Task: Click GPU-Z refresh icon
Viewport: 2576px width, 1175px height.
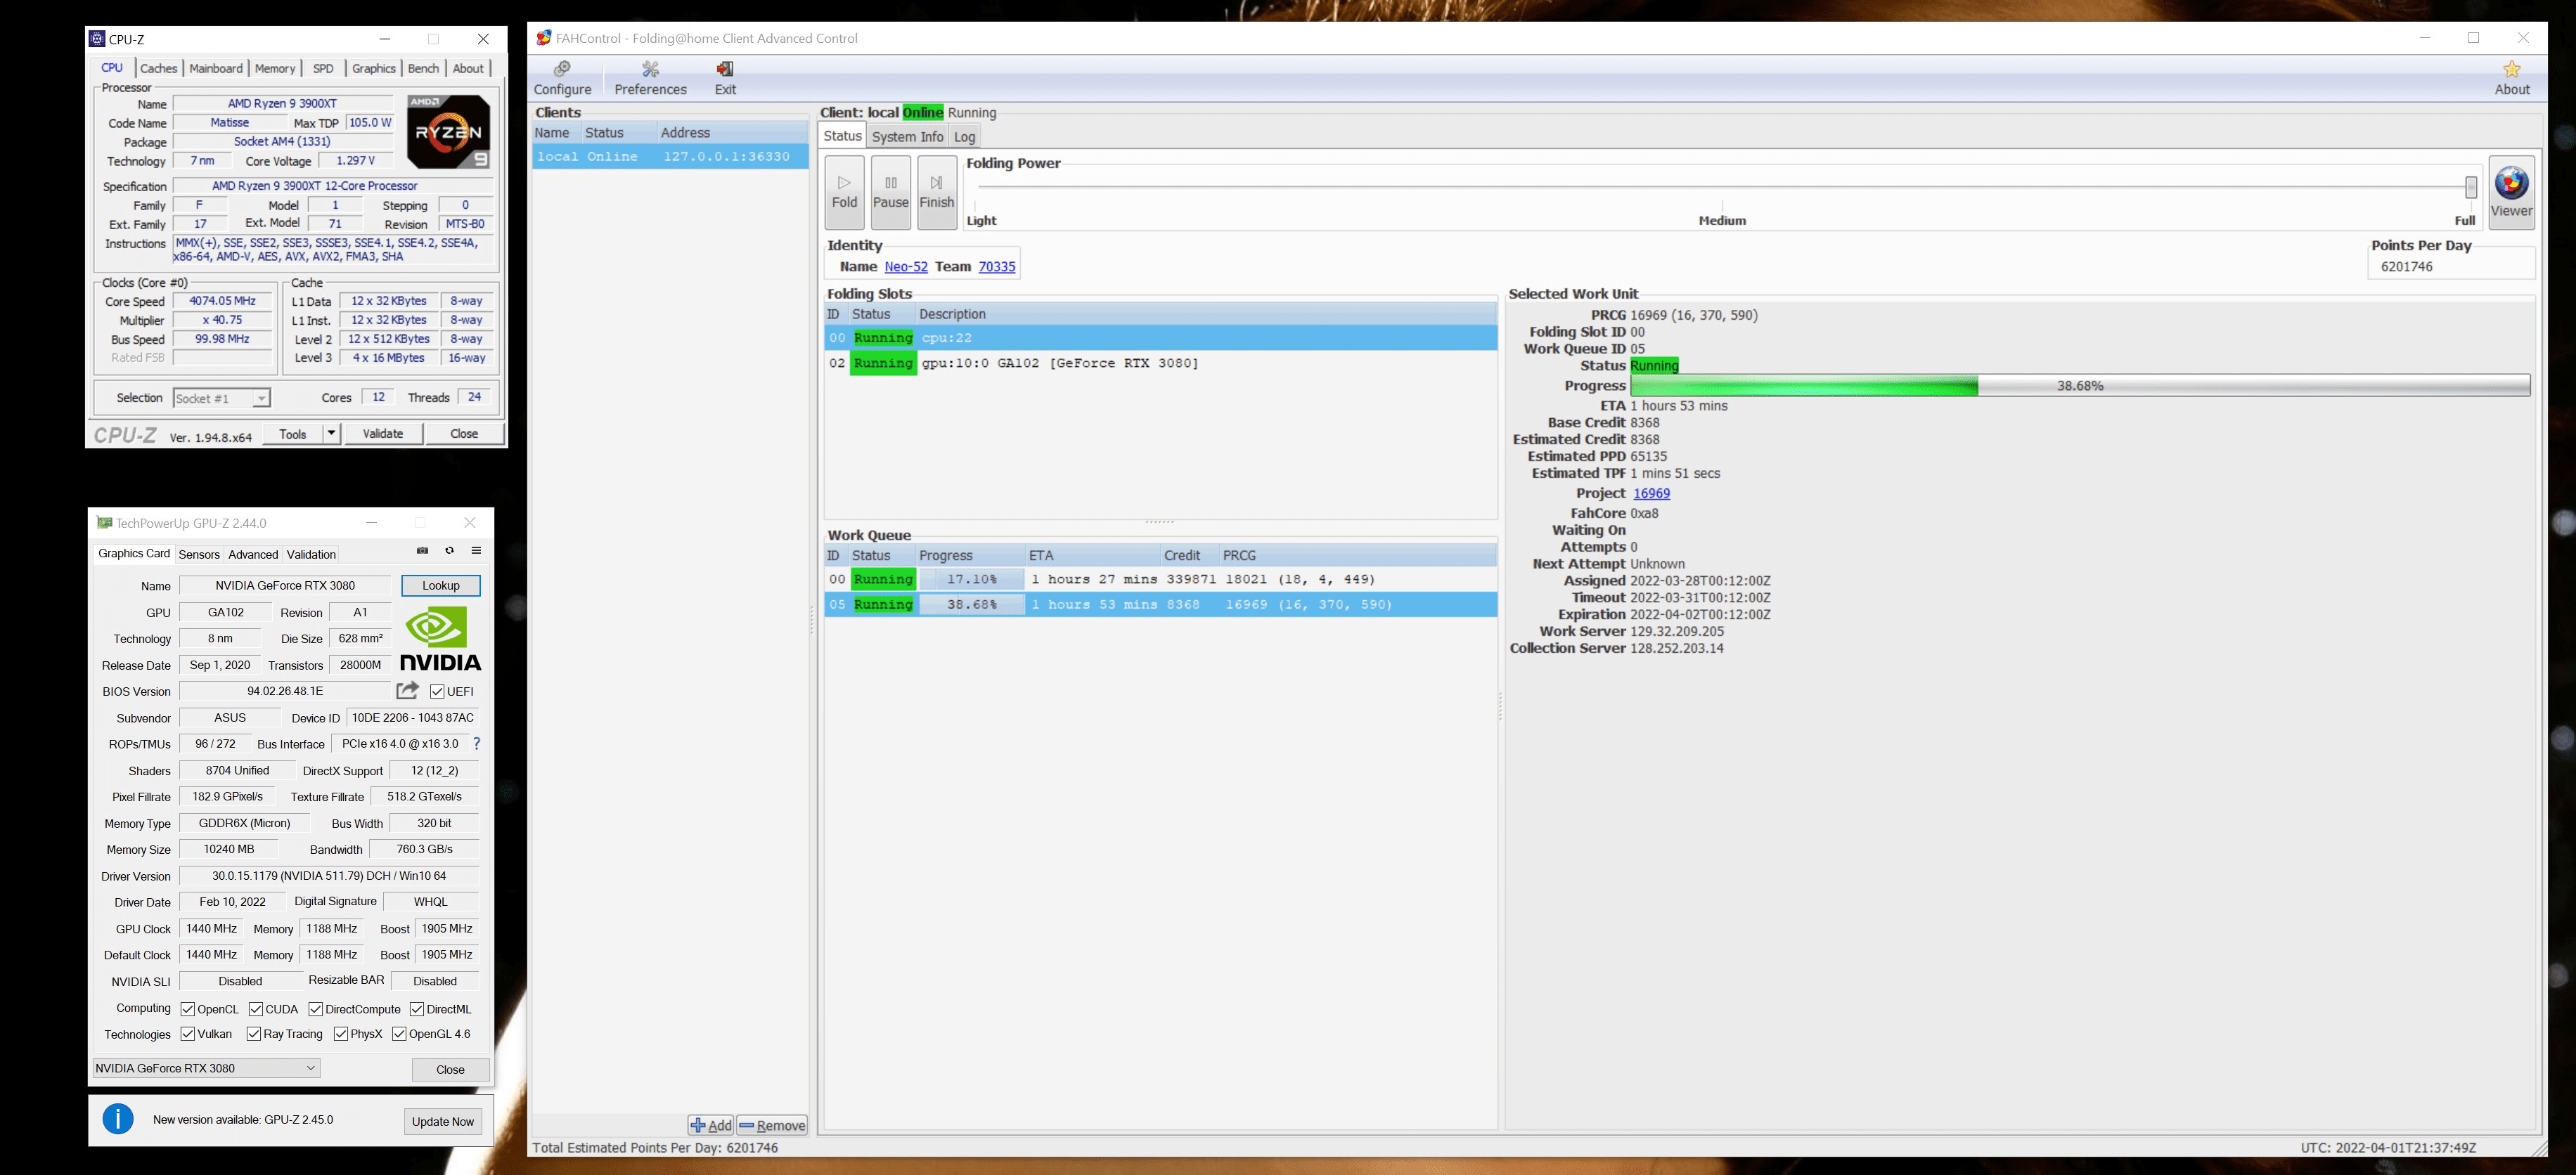Action: click(x=449, y=550)
